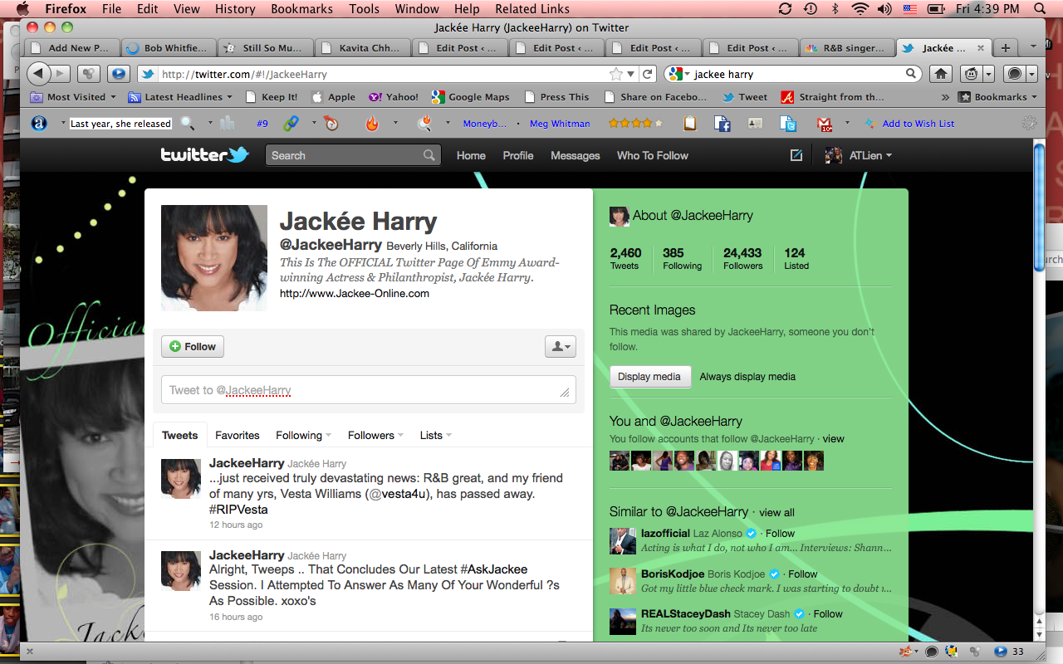Click the browser back arrow button
Viewport: 1063px width, 664px height.
coord(39,74)
